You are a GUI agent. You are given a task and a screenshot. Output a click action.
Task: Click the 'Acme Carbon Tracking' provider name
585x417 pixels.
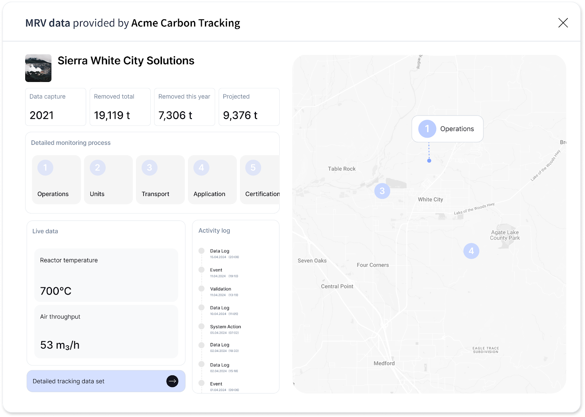(x=186, y=23)
